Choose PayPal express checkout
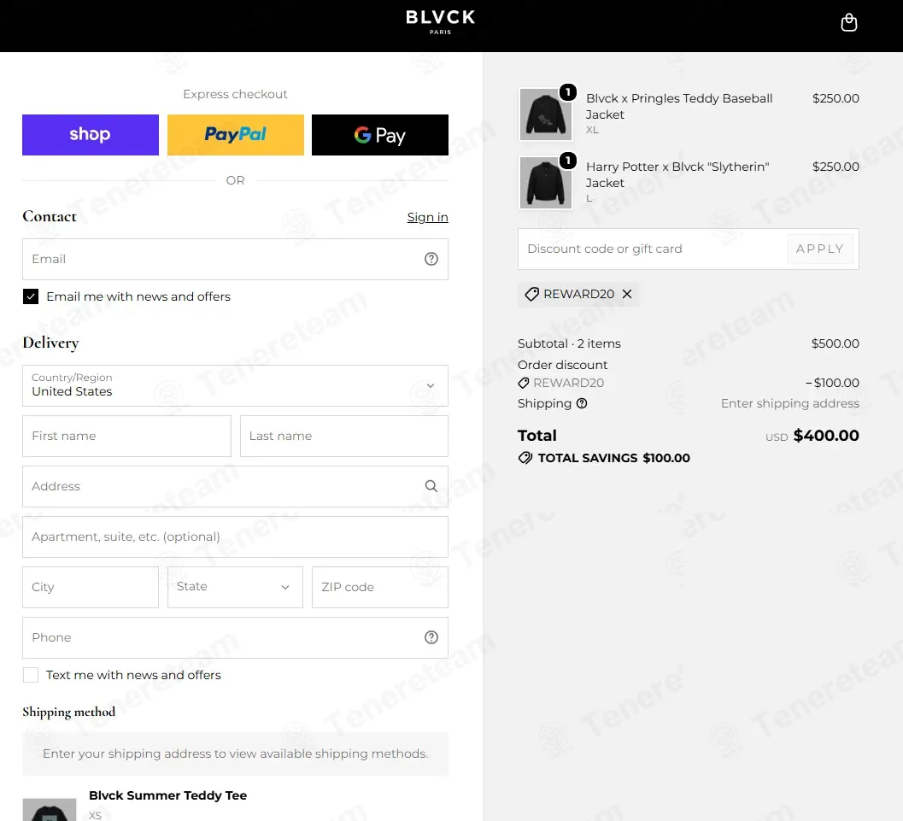 pos(236,135)
